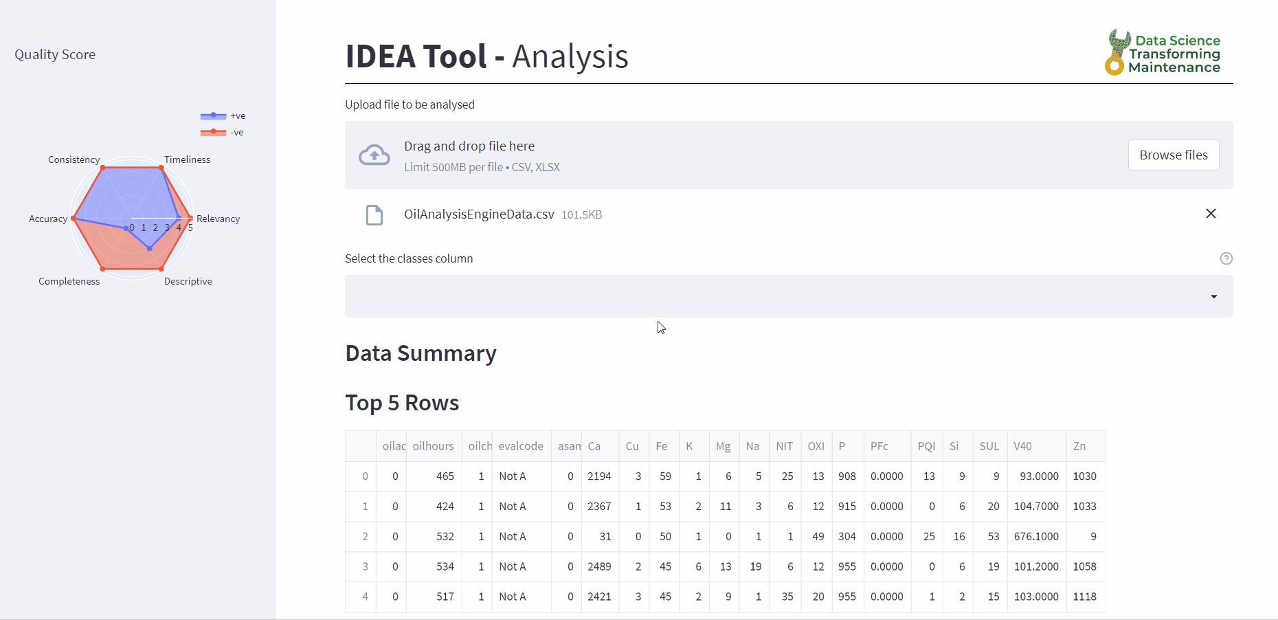Image resolution: width=1278 pixels, height=620 pixels.
Task: Click the Data Science Transforming Maintenance logo
Action: pyautogui.click(x=1163, y=53)
